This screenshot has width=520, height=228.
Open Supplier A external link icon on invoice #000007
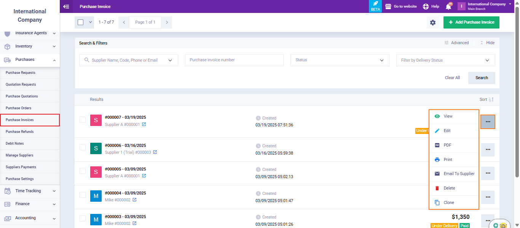[144, 124]
